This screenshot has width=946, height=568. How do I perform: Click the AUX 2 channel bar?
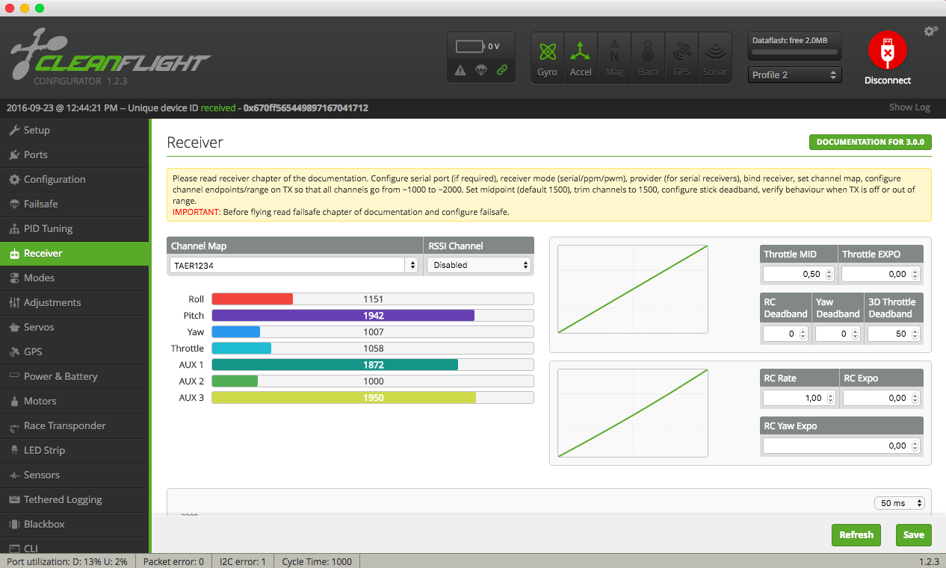(373, 381)
